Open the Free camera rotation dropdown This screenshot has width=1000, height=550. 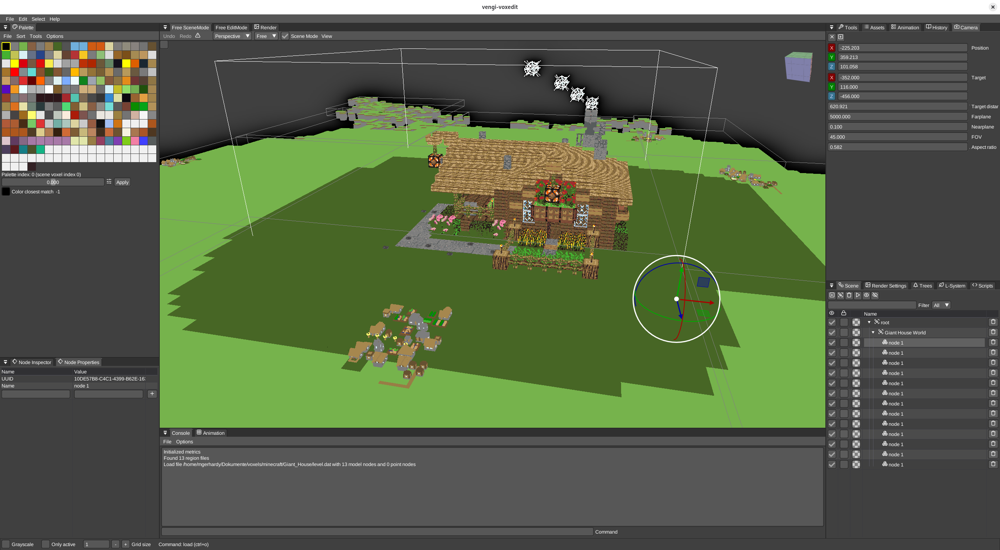pyautogui.click(x=266, y=36)
